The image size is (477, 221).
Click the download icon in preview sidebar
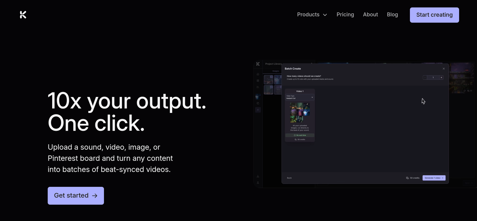point(258,176)
